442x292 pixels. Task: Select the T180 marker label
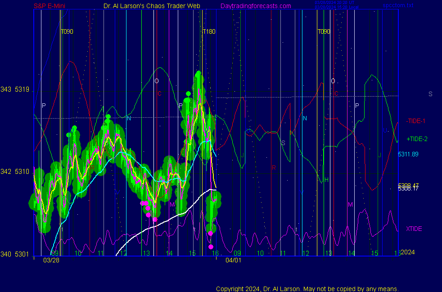209,31
